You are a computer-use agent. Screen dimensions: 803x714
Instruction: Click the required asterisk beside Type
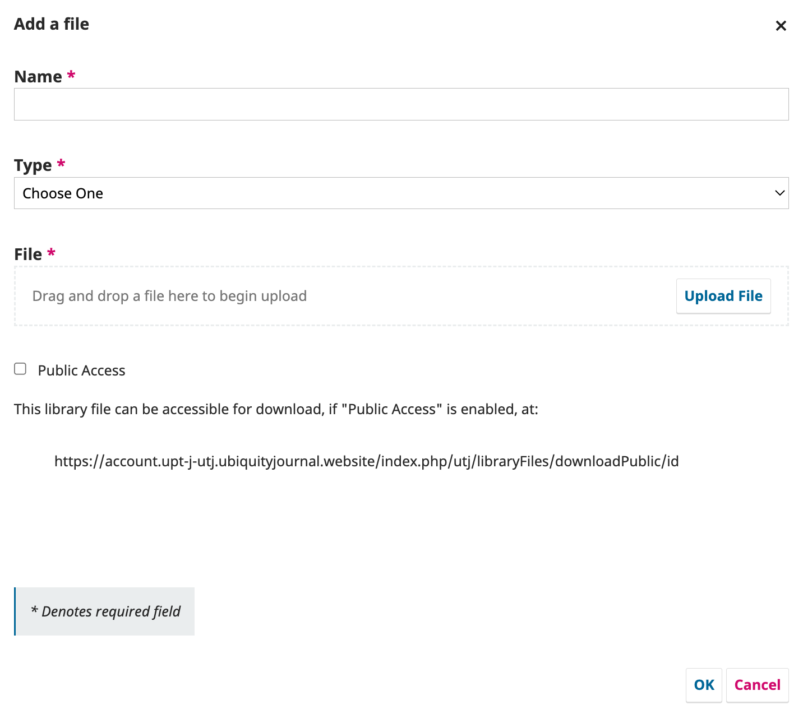tap(61, 164)
